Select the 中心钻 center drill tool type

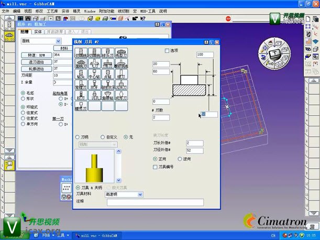click(x=94, y=74)
